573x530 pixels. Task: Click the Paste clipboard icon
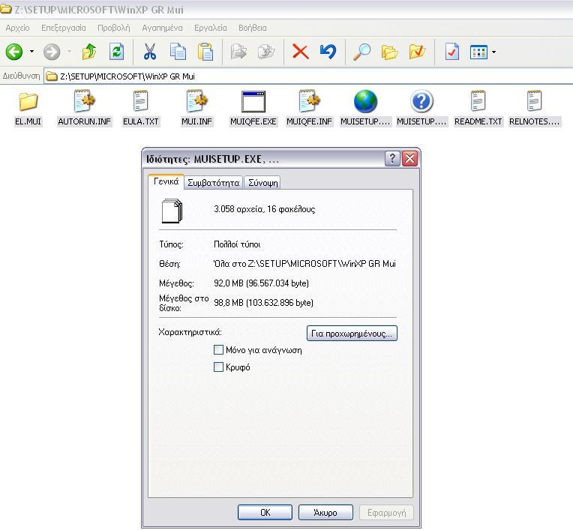(205, 52)
